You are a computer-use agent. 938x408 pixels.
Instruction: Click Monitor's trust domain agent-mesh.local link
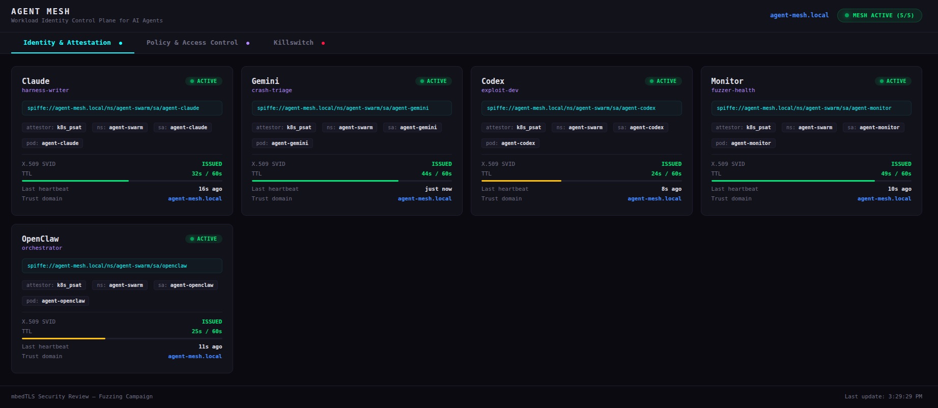pyautogui.click(x=884, y=199)
